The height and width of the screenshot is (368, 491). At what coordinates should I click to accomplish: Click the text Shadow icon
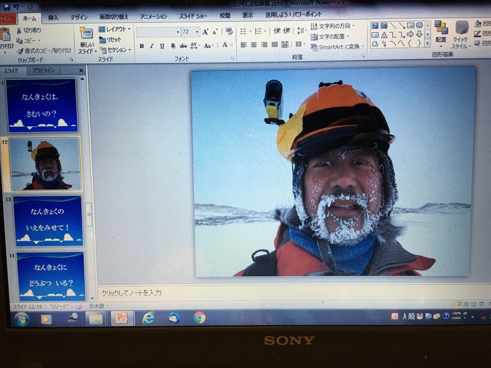pos(173,46)
